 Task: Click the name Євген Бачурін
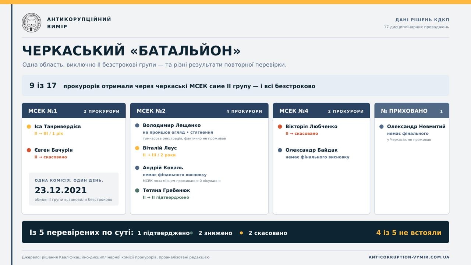[x=54, y=150]
